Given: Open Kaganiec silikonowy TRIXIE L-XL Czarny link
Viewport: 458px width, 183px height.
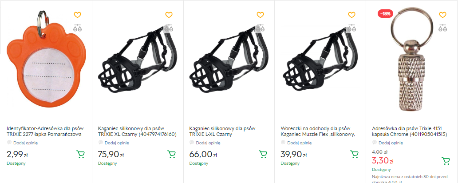Looking at the screenshot, I should 222,131.
